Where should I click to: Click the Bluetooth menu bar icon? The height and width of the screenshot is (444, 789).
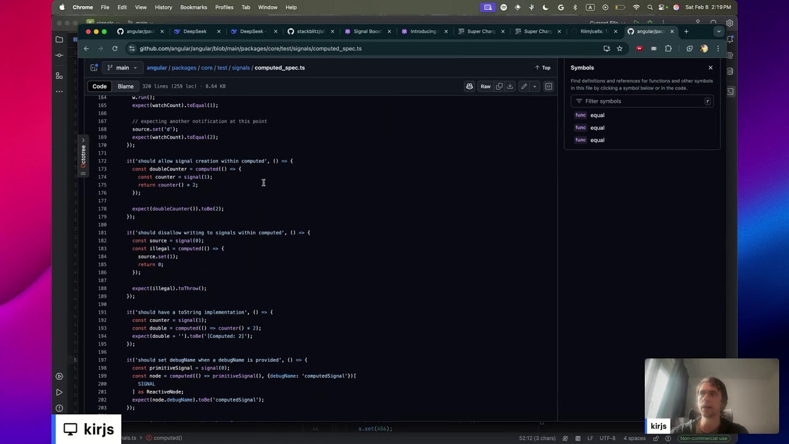(x=575, y=7)
